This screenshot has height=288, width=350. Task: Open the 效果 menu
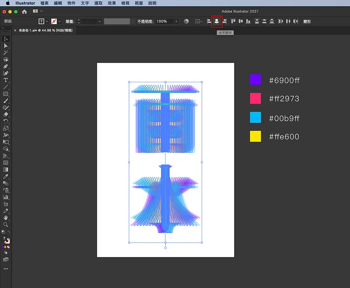(x=112, y=3)
